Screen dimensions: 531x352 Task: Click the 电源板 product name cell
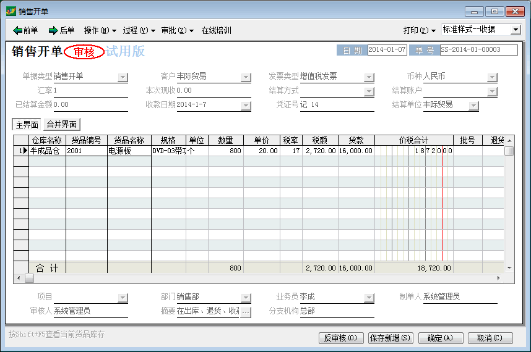(129, 151)
